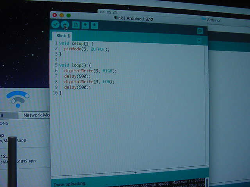Click the 'digitalWrite(3, LOW);' line
250x187 pixels.
pos(89,82)
